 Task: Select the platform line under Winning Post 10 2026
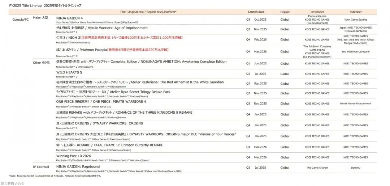(x=103, y=160)
